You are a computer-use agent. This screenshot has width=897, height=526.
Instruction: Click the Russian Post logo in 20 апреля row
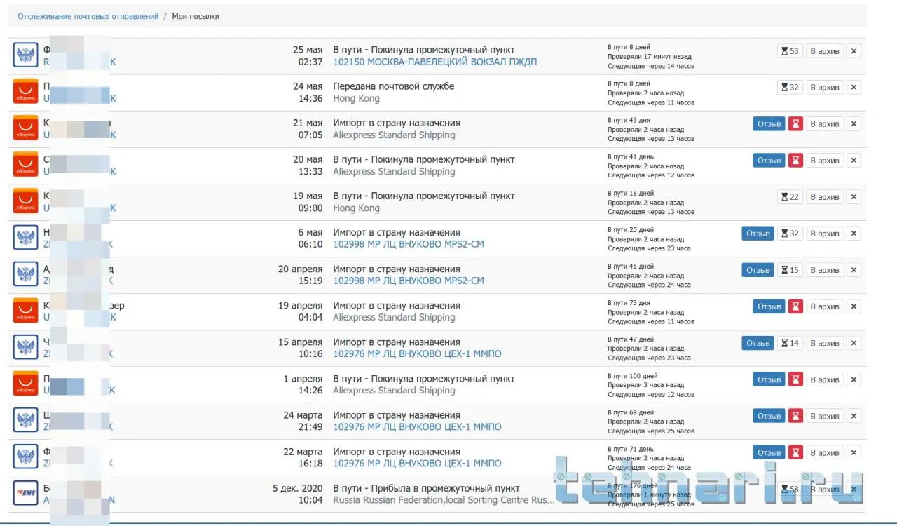point(26,274)
